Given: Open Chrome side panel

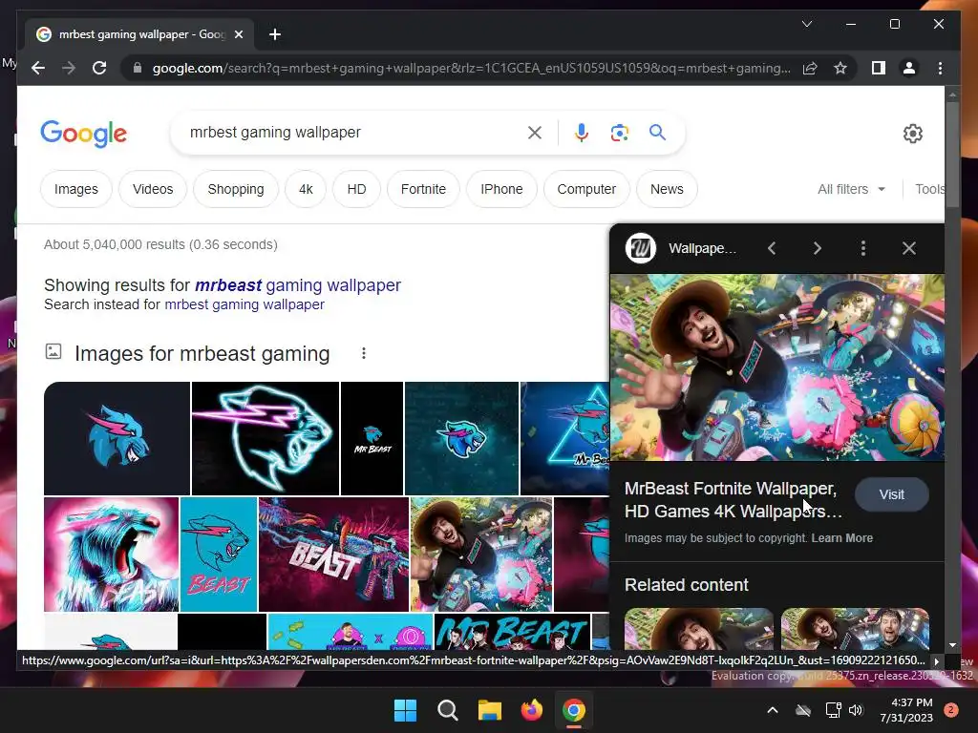Looking at the screenshot, I should [879, 68].
